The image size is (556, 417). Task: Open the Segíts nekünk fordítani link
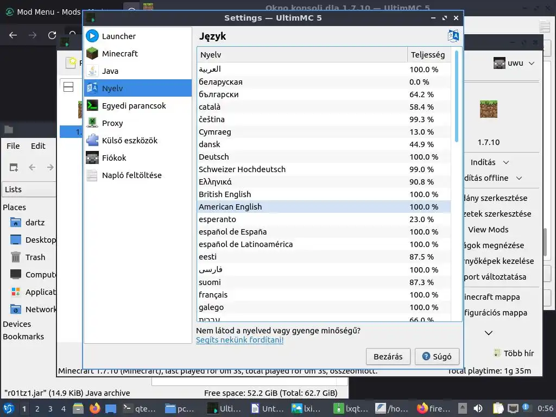(x=239, y=340)
